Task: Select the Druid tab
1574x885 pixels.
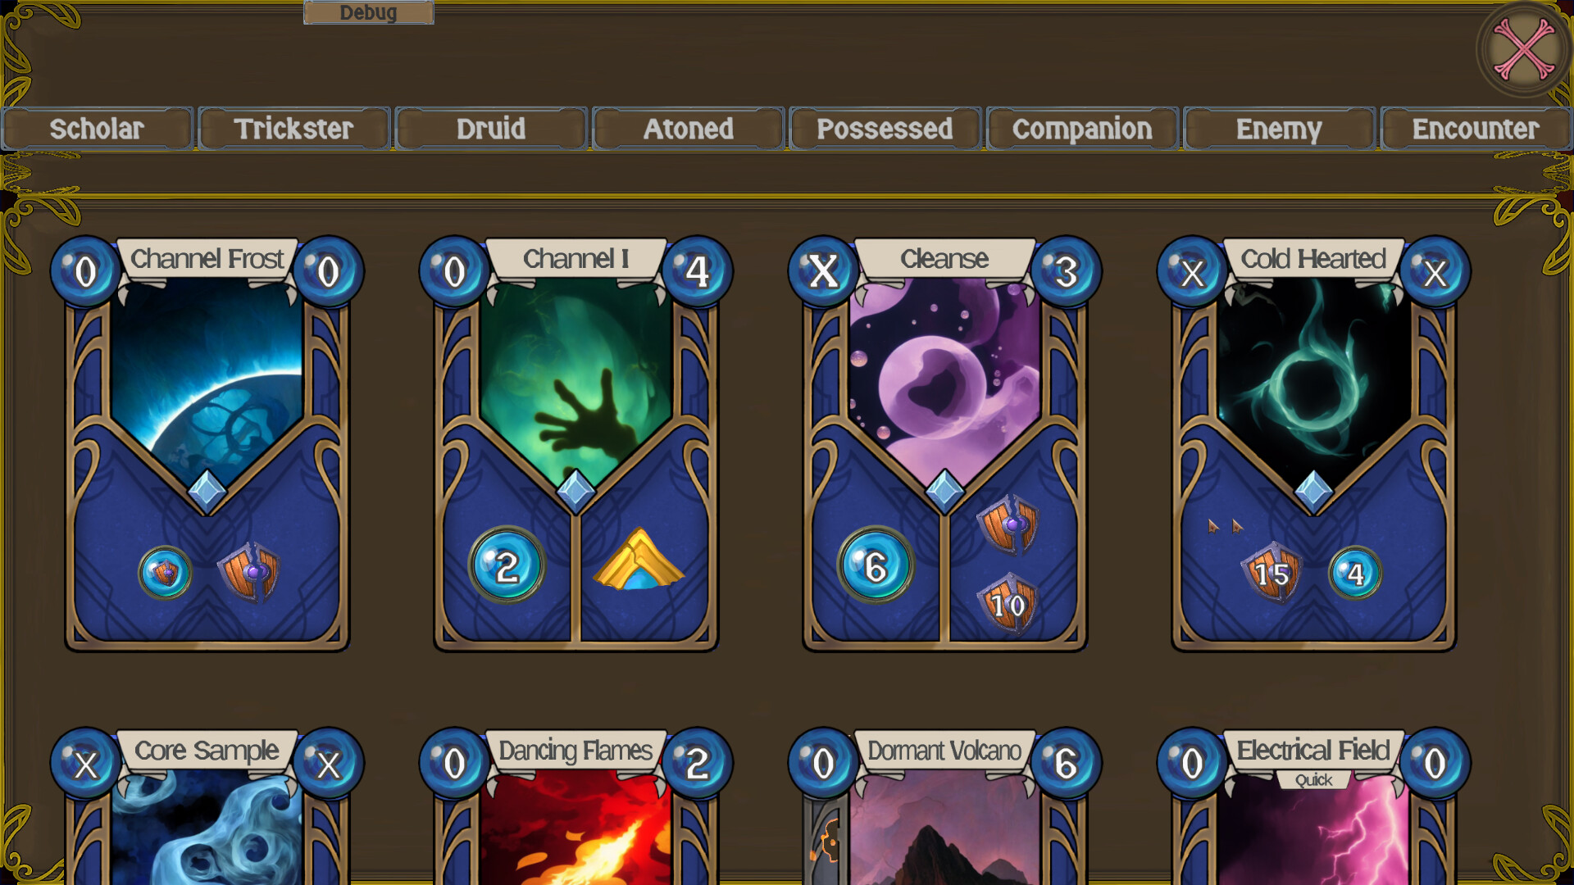Action: [491, 129]
